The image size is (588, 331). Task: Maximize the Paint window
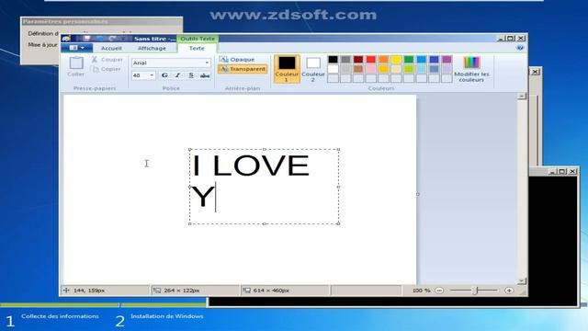(x=511, y=39)
